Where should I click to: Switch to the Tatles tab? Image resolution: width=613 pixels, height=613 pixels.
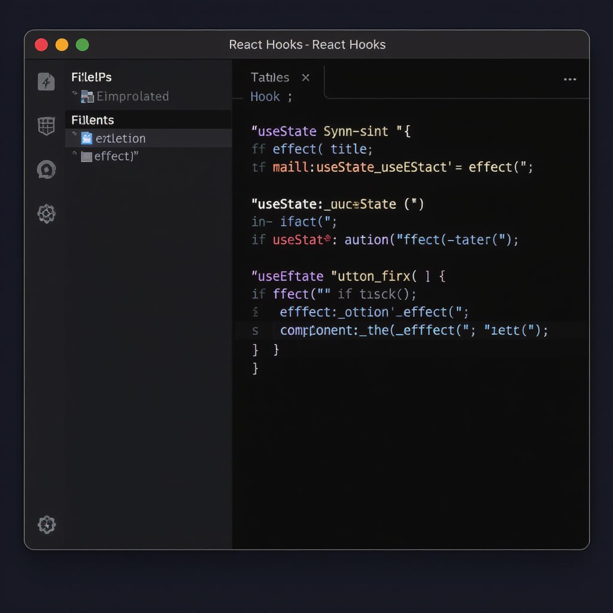click(270, 77)
